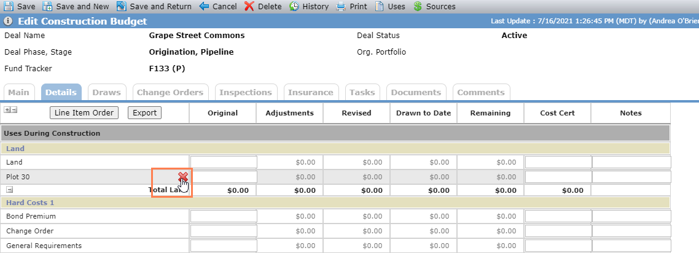Viewport: 699px width, 253px height.
Task: Click Save and New toolbar icon
Action: 47,6
